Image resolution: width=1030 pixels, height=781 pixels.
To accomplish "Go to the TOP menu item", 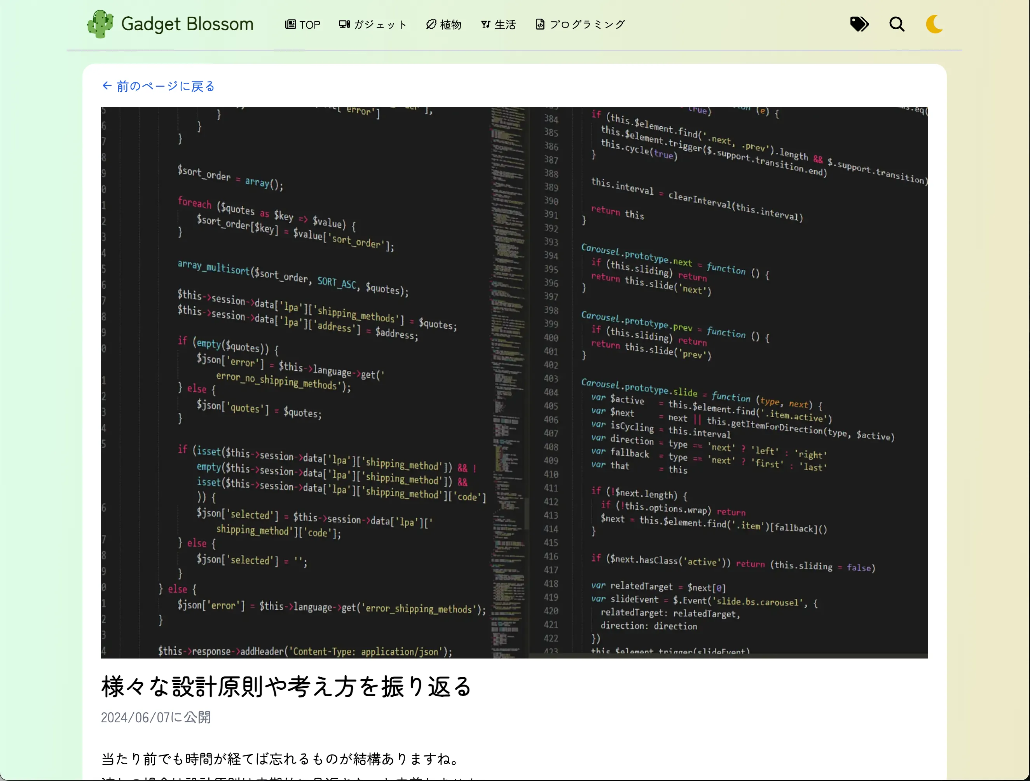I will (310, 24).
